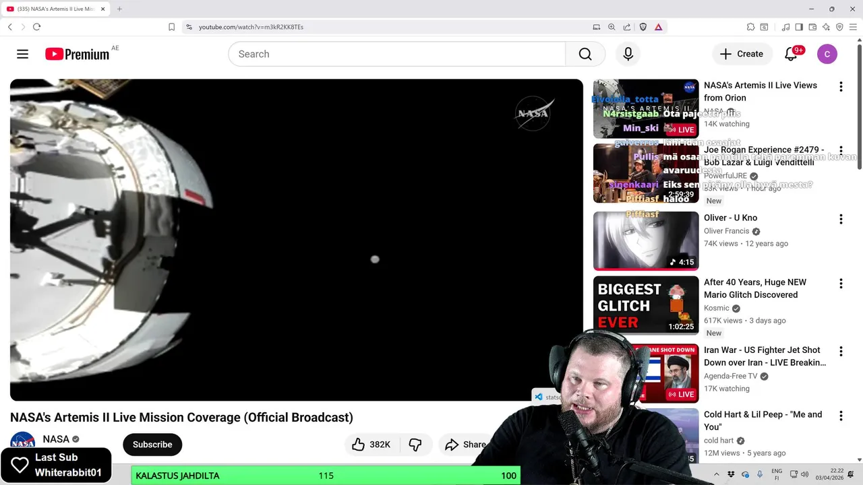Click the Create button
The width and height of the screenshot is (863, 485).
(x=742, y=54)
